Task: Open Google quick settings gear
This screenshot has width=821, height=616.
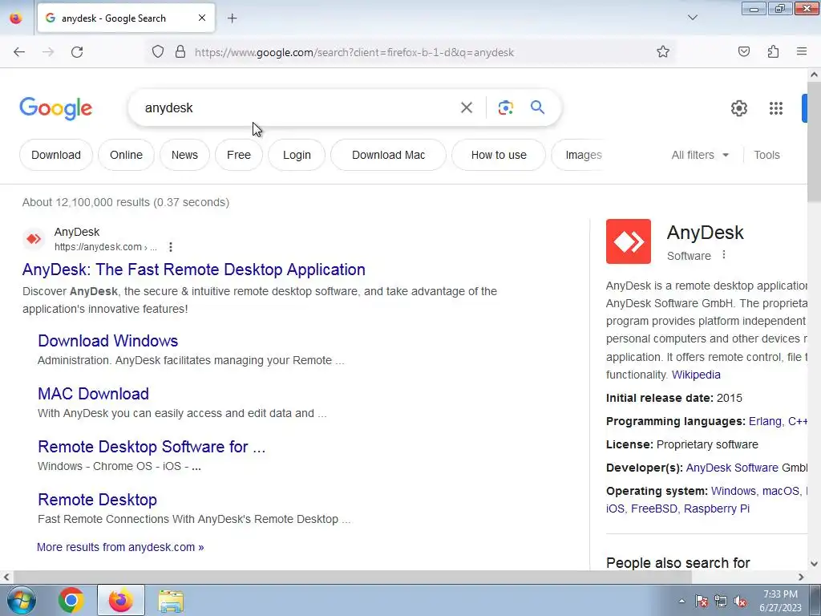Action: point(738,108)
